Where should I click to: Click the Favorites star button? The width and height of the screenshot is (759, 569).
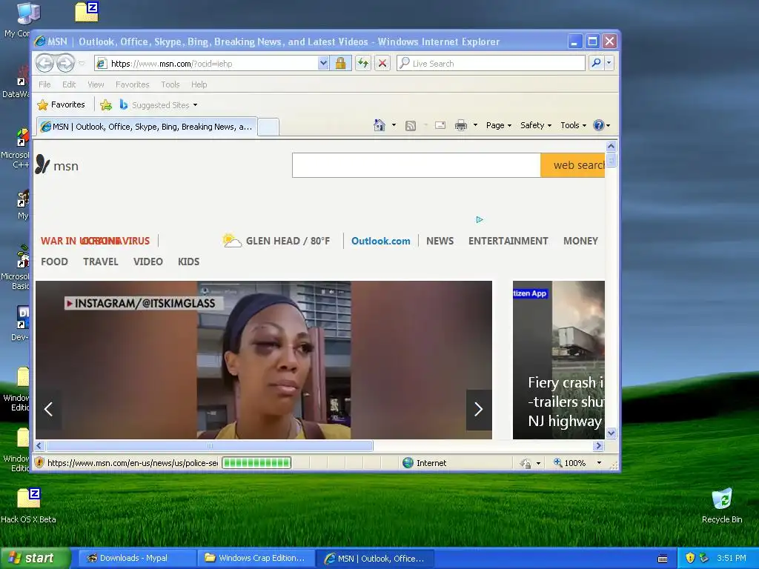click(x=61, y=104)
